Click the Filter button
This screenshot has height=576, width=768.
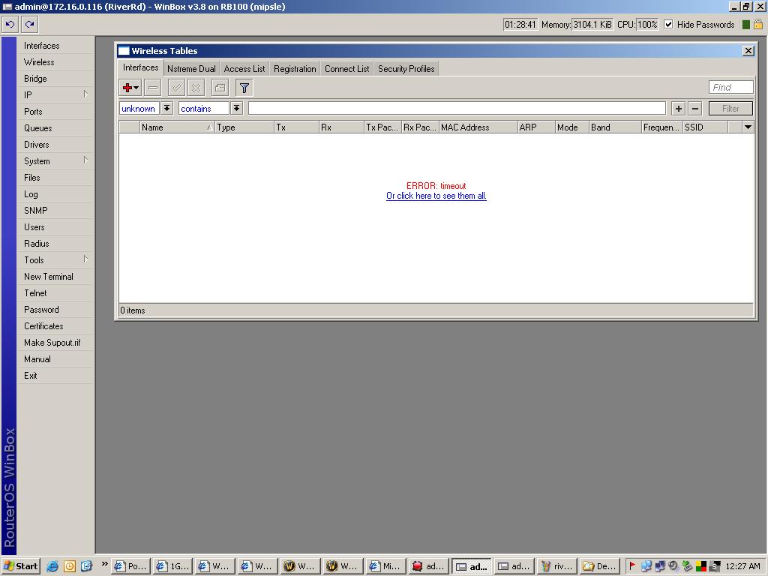click(x=730, y=108)
